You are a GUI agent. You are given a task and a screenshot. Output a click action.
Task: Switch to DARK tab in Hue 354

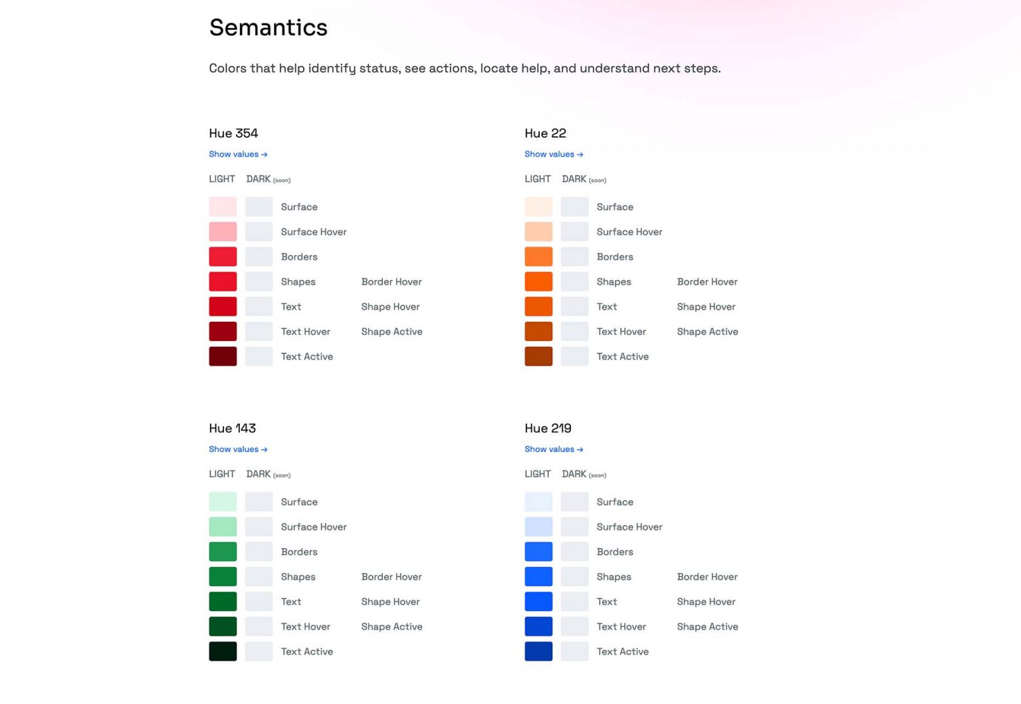click(259, 179)
